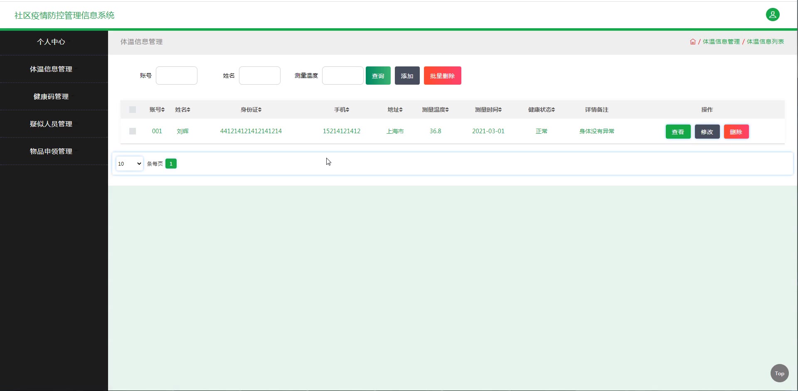This screenshot has height=391, width=798.
Task: Click 修改 for 刘辉's record
Action: pos(707,132)
